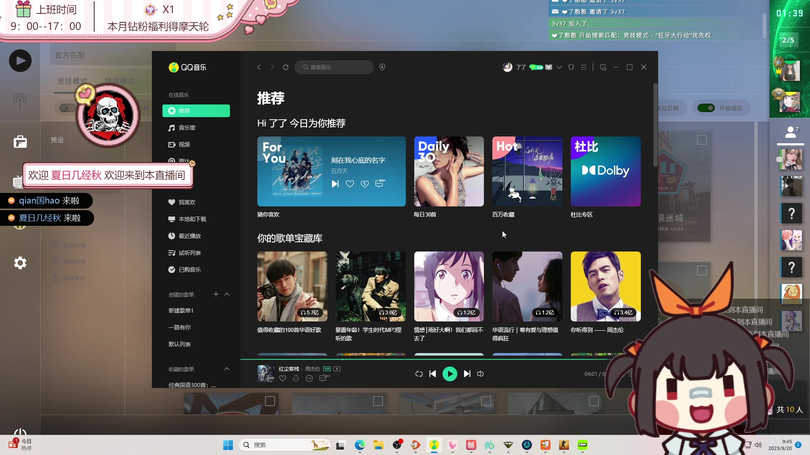Switch to mini player mode icon
Viewport: 810px width, 455px height.
[x=603, y=67]
